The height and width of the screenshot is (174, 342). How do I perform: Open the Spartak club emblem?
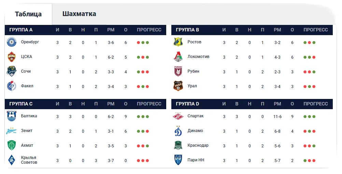(178, 116)
